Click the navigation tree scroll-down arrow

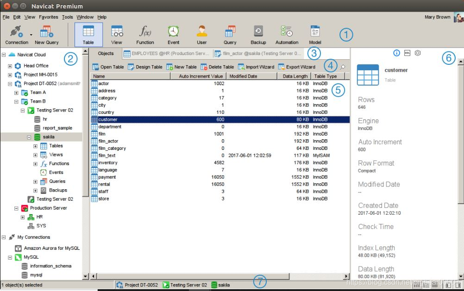click(x=86, y=276)
